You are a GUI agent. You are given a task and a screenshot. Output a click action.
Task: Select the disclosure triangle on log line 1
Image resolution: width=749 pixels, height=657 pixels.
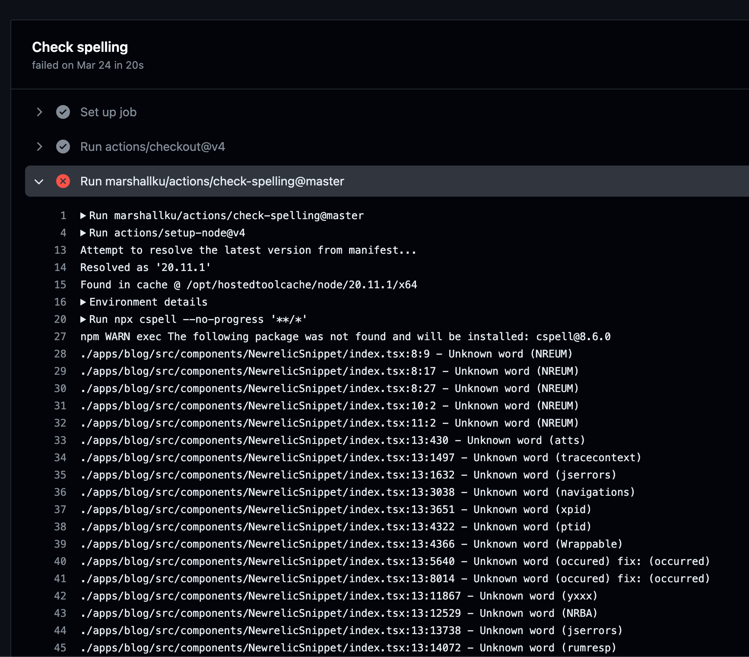(83, 215)
